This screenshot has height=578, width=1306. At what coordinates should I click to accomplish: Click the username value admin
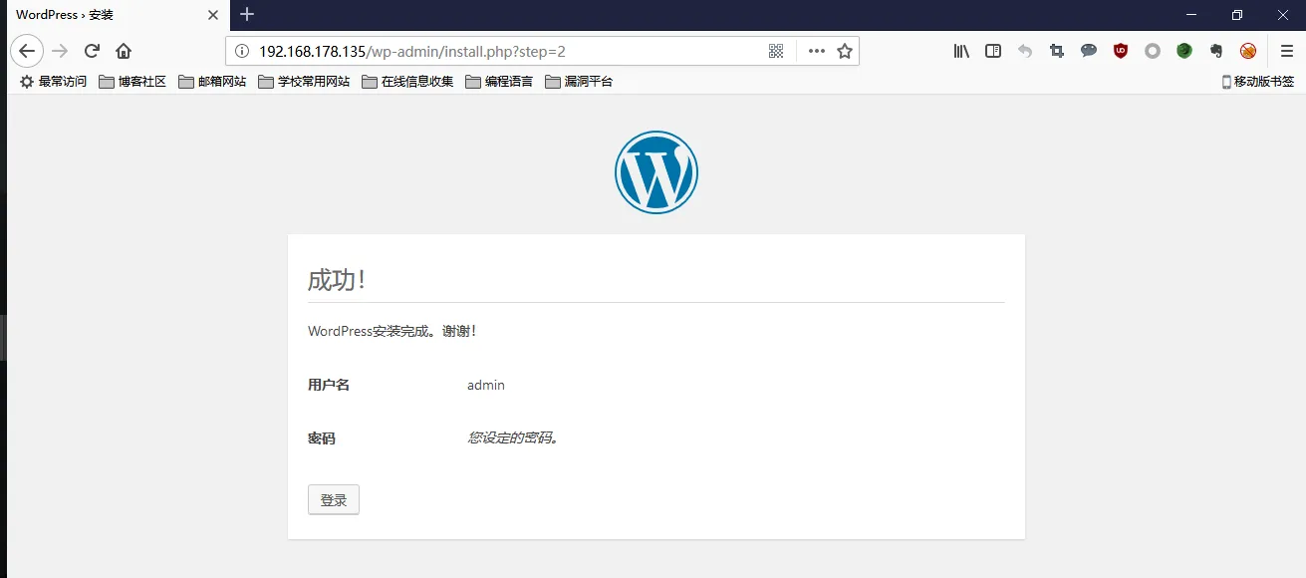click(486, 385)
